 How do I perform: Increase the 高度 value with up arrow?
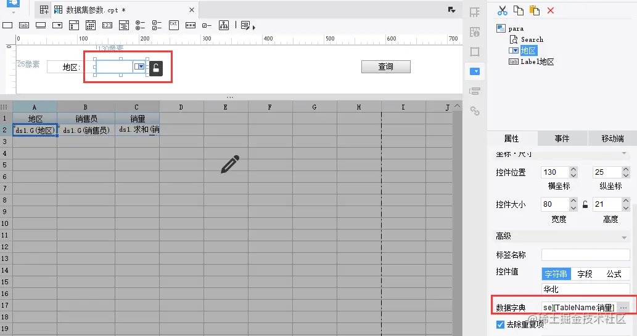click(626, 201)
